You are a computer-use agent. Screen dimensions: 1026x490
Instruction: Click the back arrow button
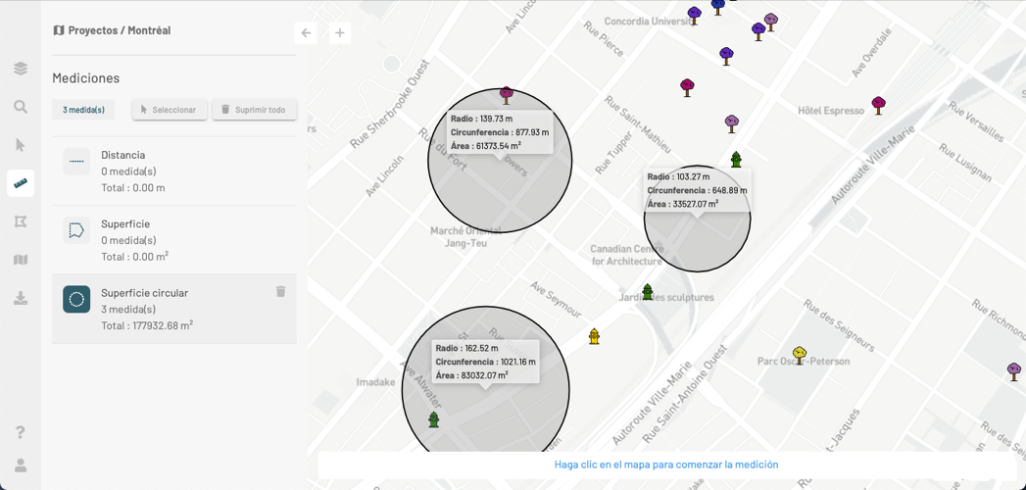[306, 33]
